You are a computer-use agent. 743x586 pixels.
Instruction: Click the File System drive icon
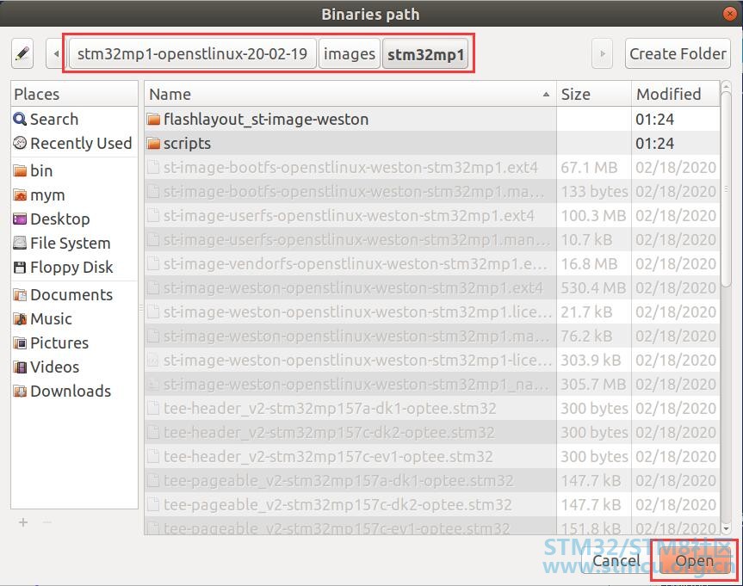coord(20,243)
